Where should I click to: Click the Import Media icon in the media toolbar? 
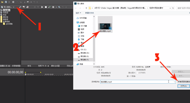[2, 7]
